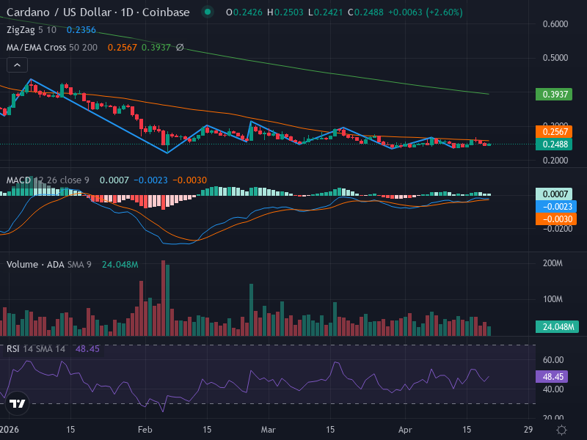Click the low value L0.2421

point(325,12)
